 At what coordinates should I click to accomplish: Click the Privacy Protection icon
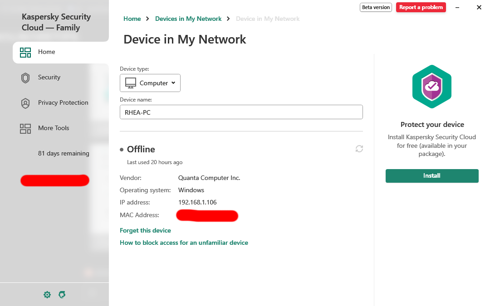coord(25,103)
